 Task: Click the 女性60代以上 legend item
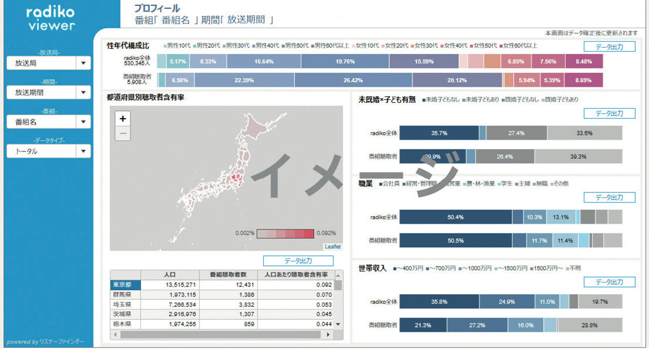pos(519,45)
